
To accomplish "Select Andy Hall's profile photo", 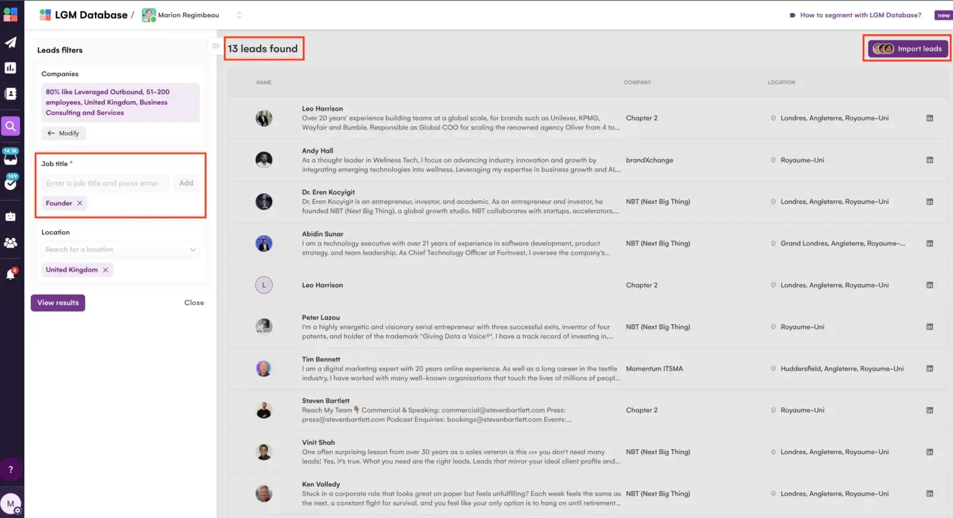I will click(264, 160).
